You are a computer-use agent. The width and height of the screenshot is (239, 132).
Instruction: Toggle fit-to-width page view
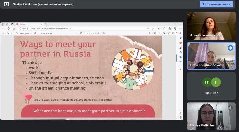click(81, 33)
